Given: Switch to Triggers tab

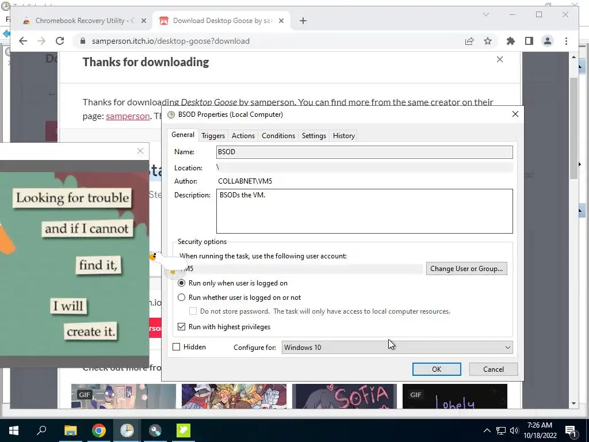Looking at the screenshot, I should (213, 136).
